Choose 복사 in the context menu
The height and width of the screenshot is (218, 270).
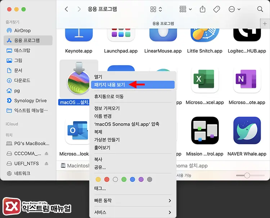(133, 159)
